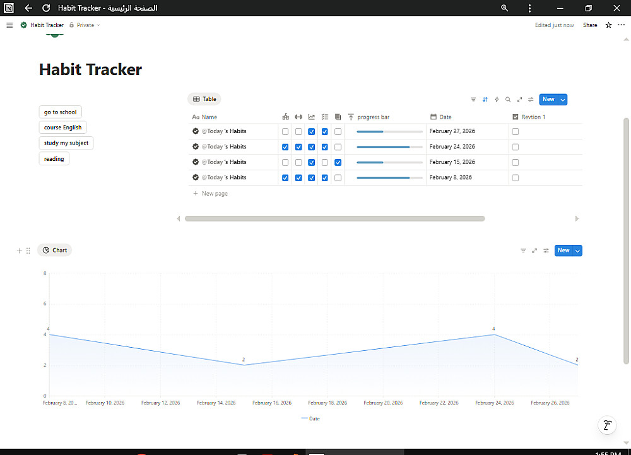Open the Revtion 1 column header menu
This screenshot has width=631, height=455.
(529, 117)
